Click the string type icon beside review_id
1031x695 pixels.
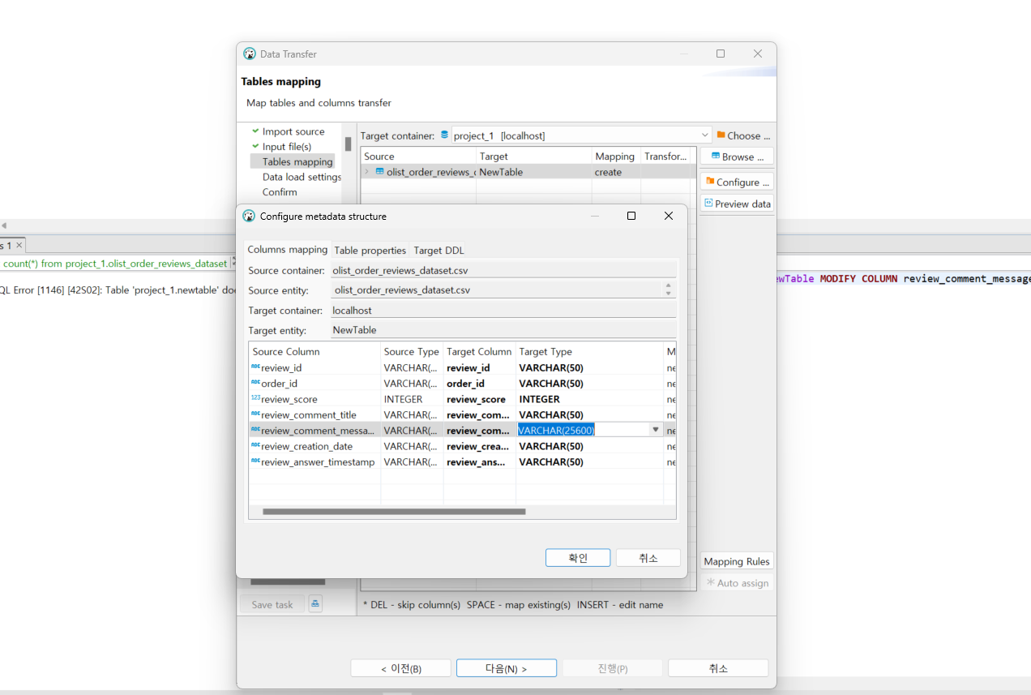pos(255,367)
